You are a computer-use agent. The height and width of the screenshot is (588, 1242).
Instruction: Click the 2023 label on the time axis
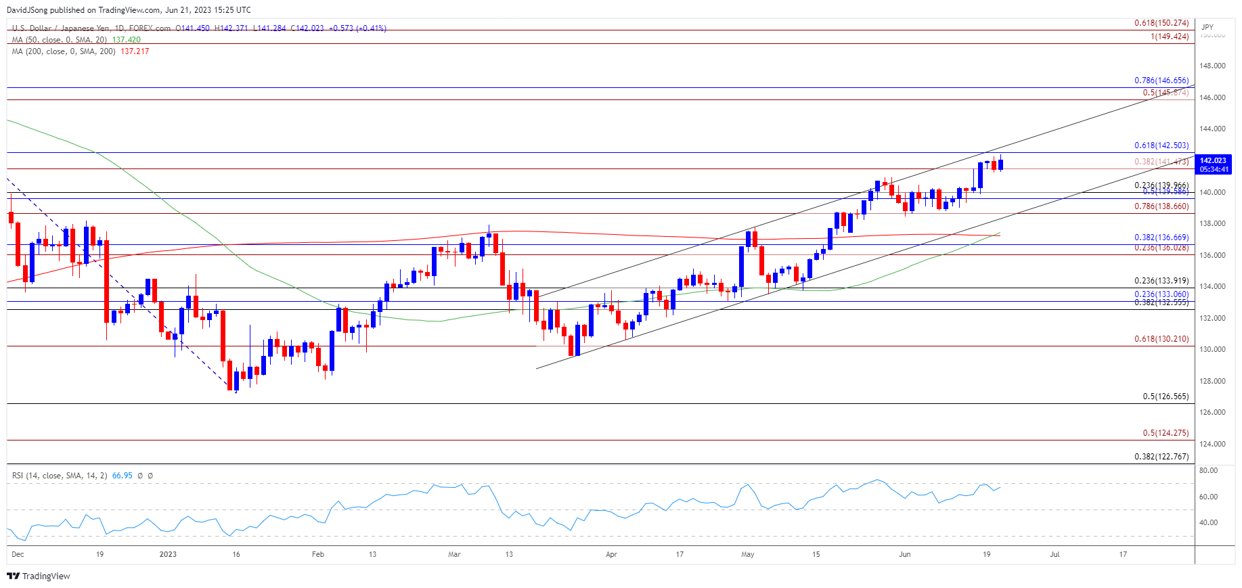168,554
